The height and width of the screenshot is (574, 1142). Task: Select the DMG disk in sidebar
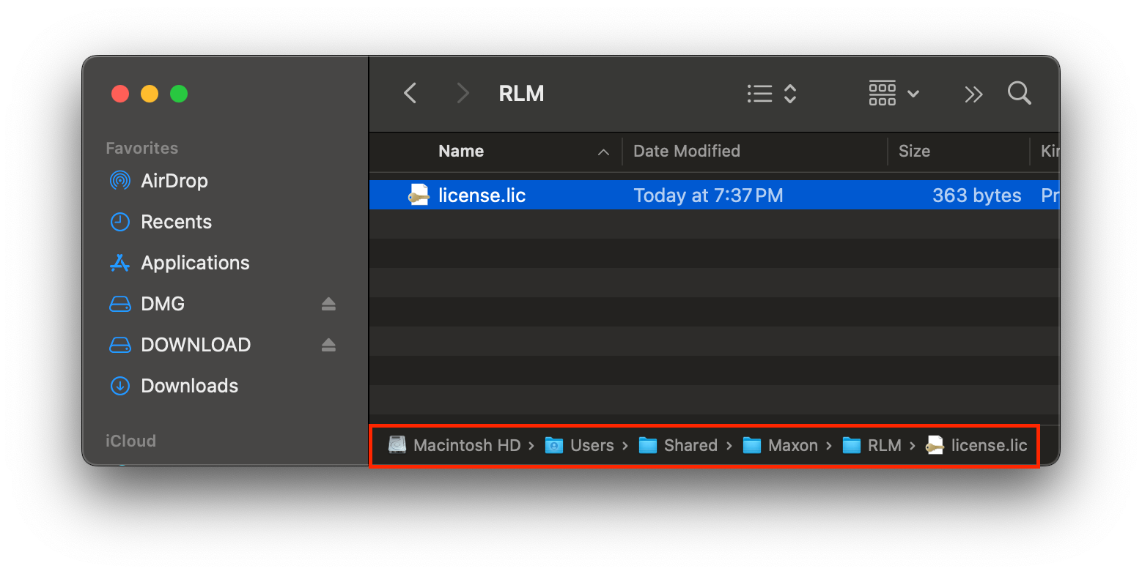coord(163,303)
